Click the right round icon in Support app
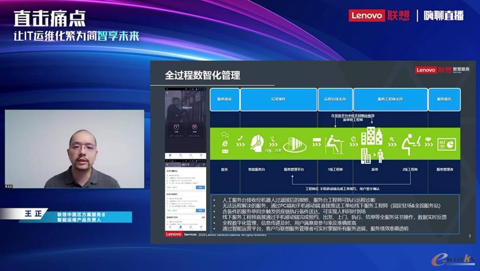Viewport: 480px width, 271px height. click(194, 127)
